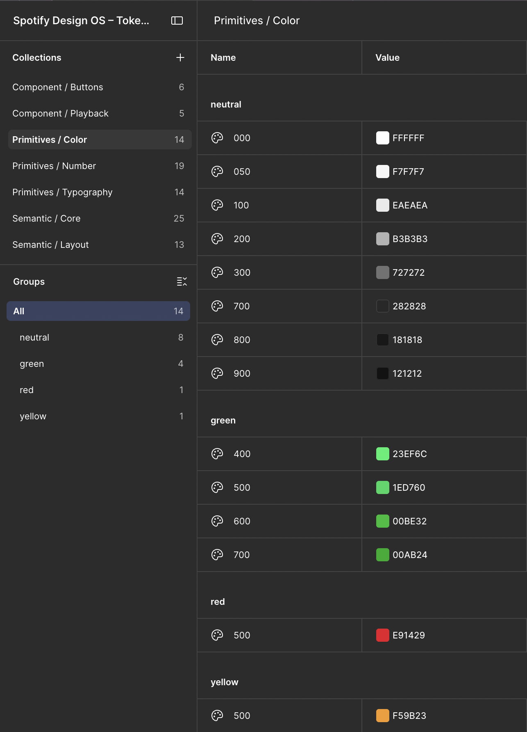Click palette icon for green 700
The image size is (527, 732).
(x=217, y=555)
